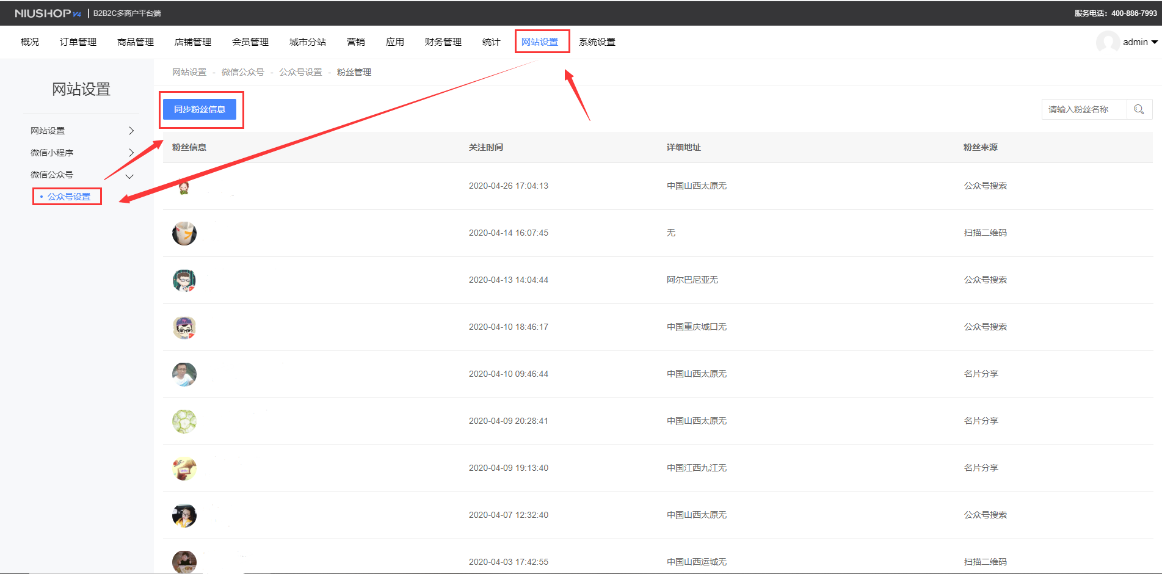Open the 统计 top menu
The width and height of the screenshot is (1162, 574).
pos(492,42)
